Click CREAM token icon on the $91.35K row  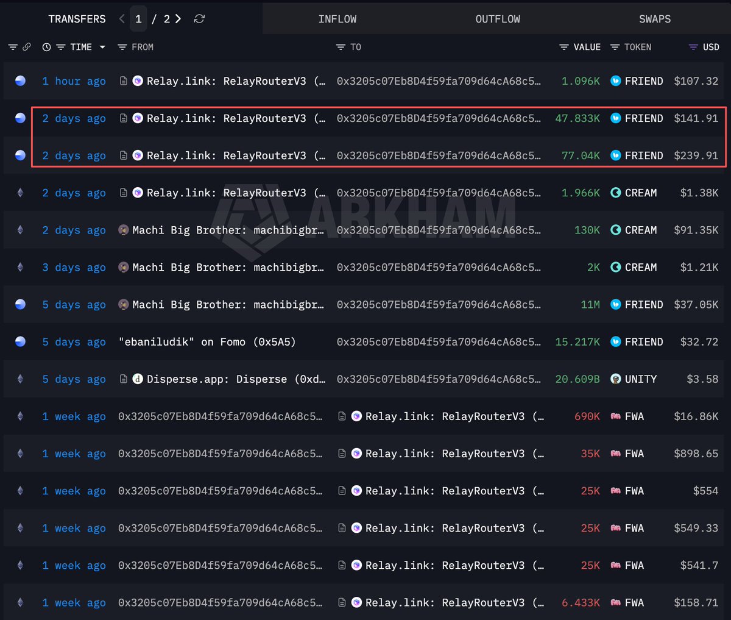[616, 230]
